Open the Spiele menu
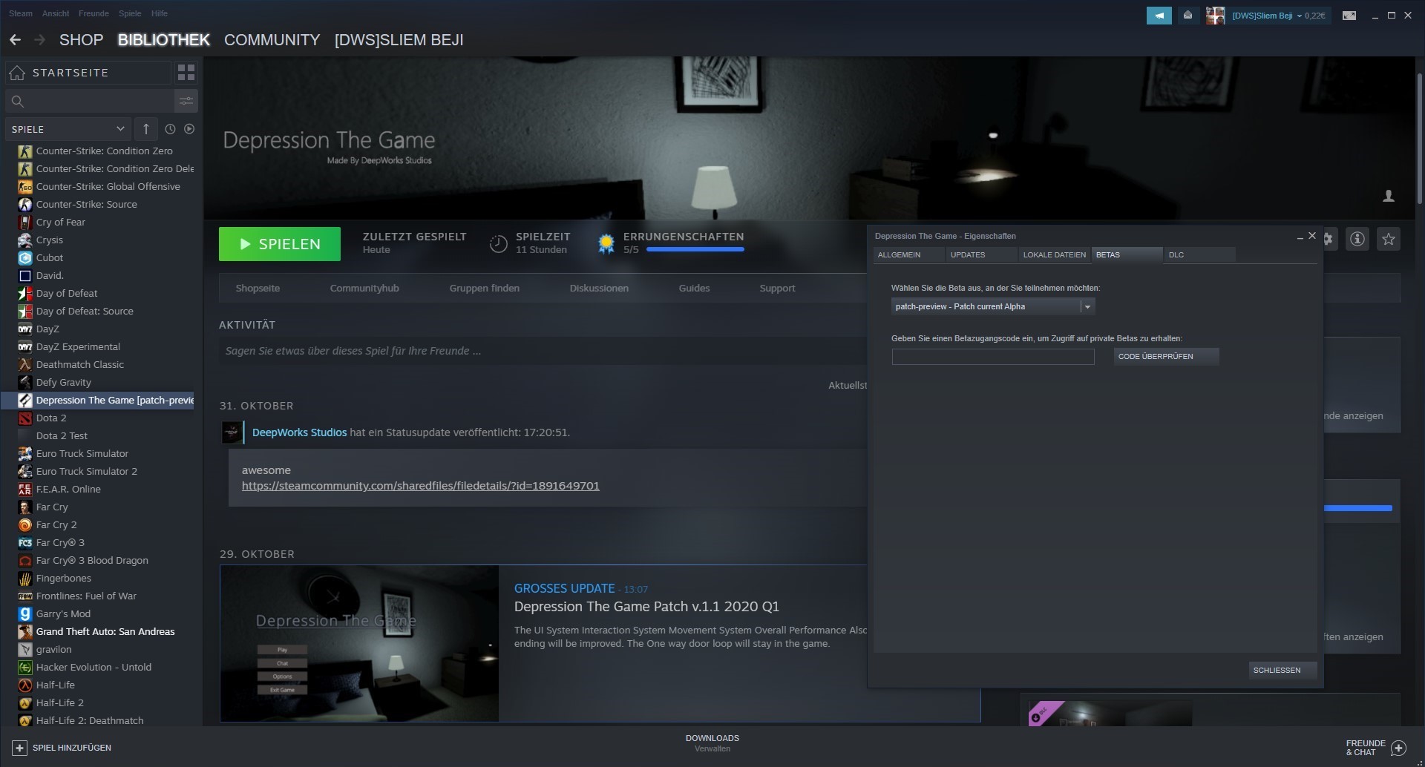Viewport: 1425px width, 767px height. click(130, 13)
